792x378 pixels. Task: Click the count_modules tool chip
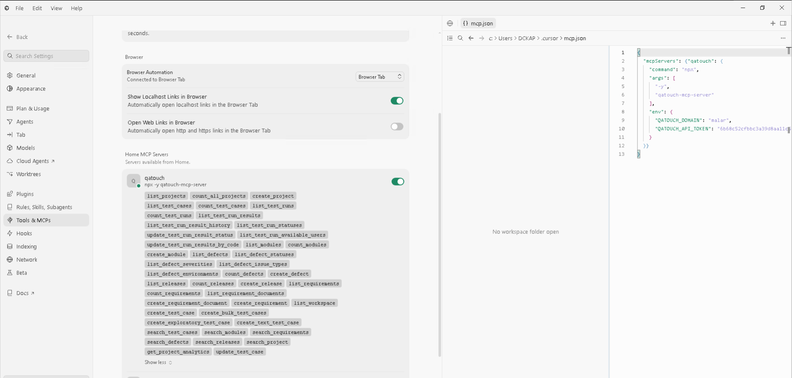(x=307, y=244)
